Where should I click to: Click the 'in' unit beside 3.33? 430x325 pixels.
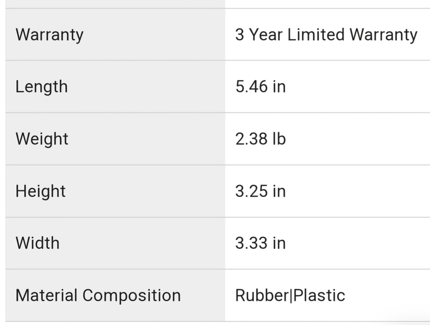pos(279,243)
